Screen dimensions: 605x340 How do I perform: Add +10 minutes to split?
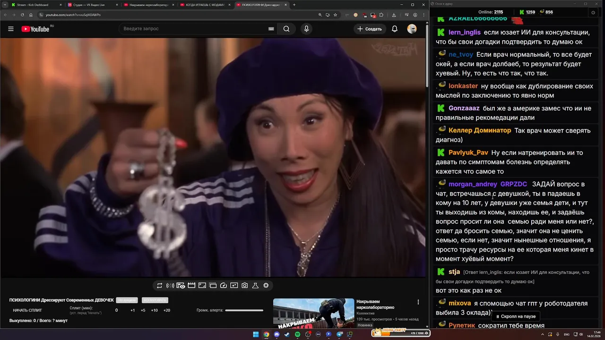click(x=154, y=310)
